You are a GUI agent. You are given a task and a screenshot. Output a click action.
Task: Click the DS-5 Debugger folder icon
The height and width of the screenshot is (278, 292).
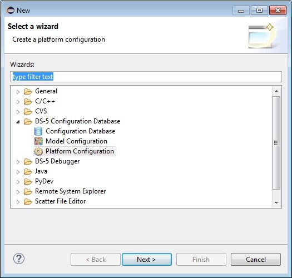coord(28,161)
